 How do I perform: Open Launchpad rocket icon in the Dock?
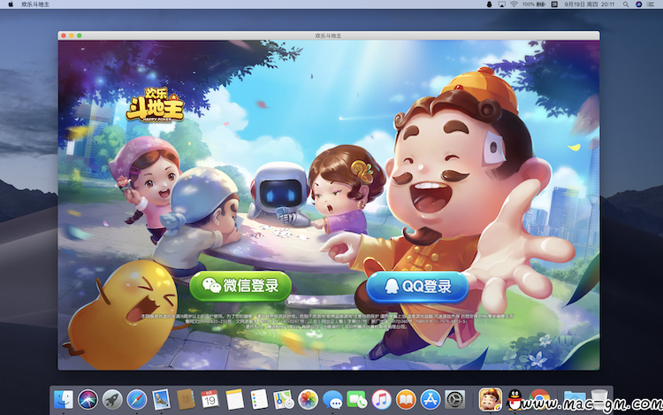(x=112, y=399)
